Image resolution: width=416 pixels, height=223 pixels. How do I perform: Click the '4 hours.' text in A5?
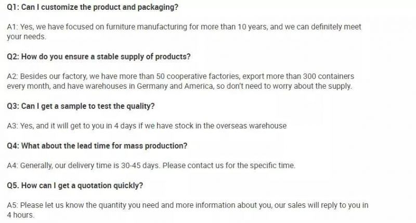pyautogui.click(x=21, y=215)
